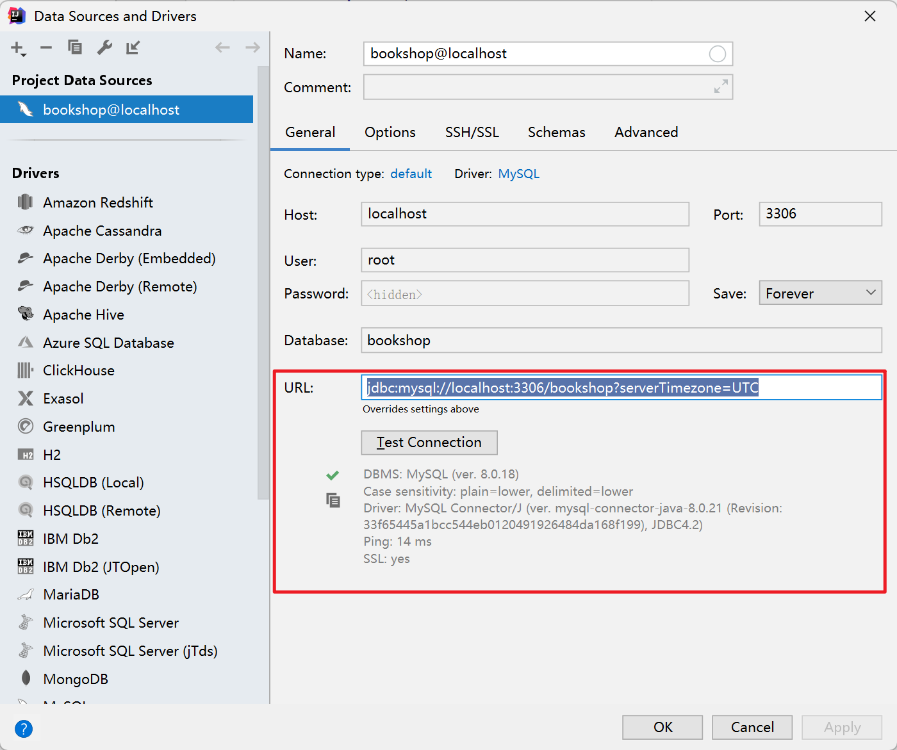This screenshot has height=750, width=897.
Task: Go forward with right arrow
Action: click(253, 47)
